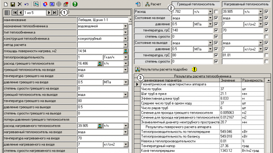Screen dimensions: 273x153
Task: Open the report icon with red marker
Action: (x=66, y=4)
